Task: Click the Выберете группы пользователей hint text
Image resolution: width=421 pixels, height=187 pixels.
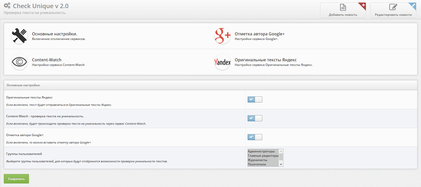Action: [87, 161]
